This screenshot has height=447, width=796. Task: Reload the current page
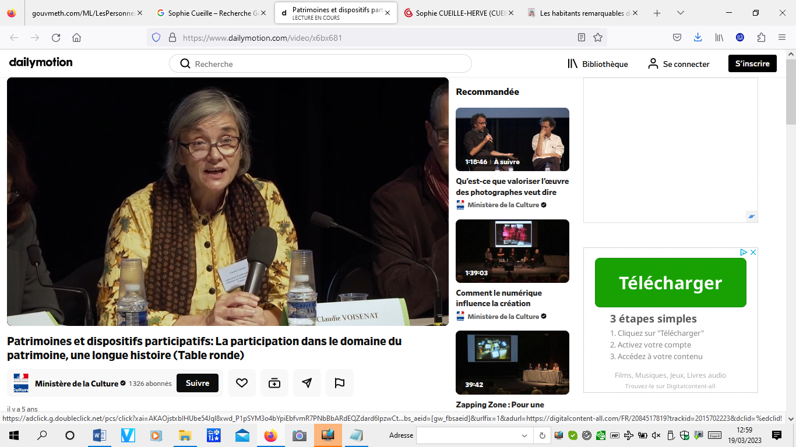[56, 37]
